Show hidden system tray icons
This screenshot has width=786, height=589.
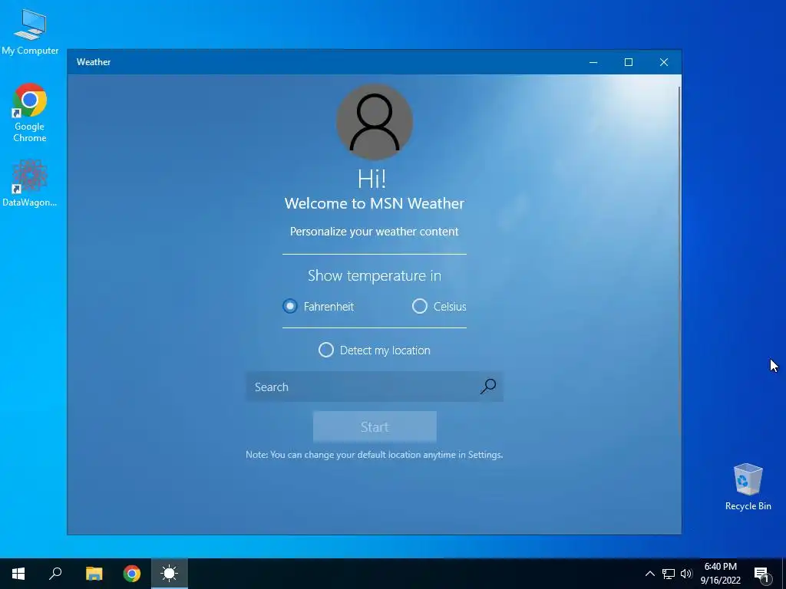[x=649, y=574]
